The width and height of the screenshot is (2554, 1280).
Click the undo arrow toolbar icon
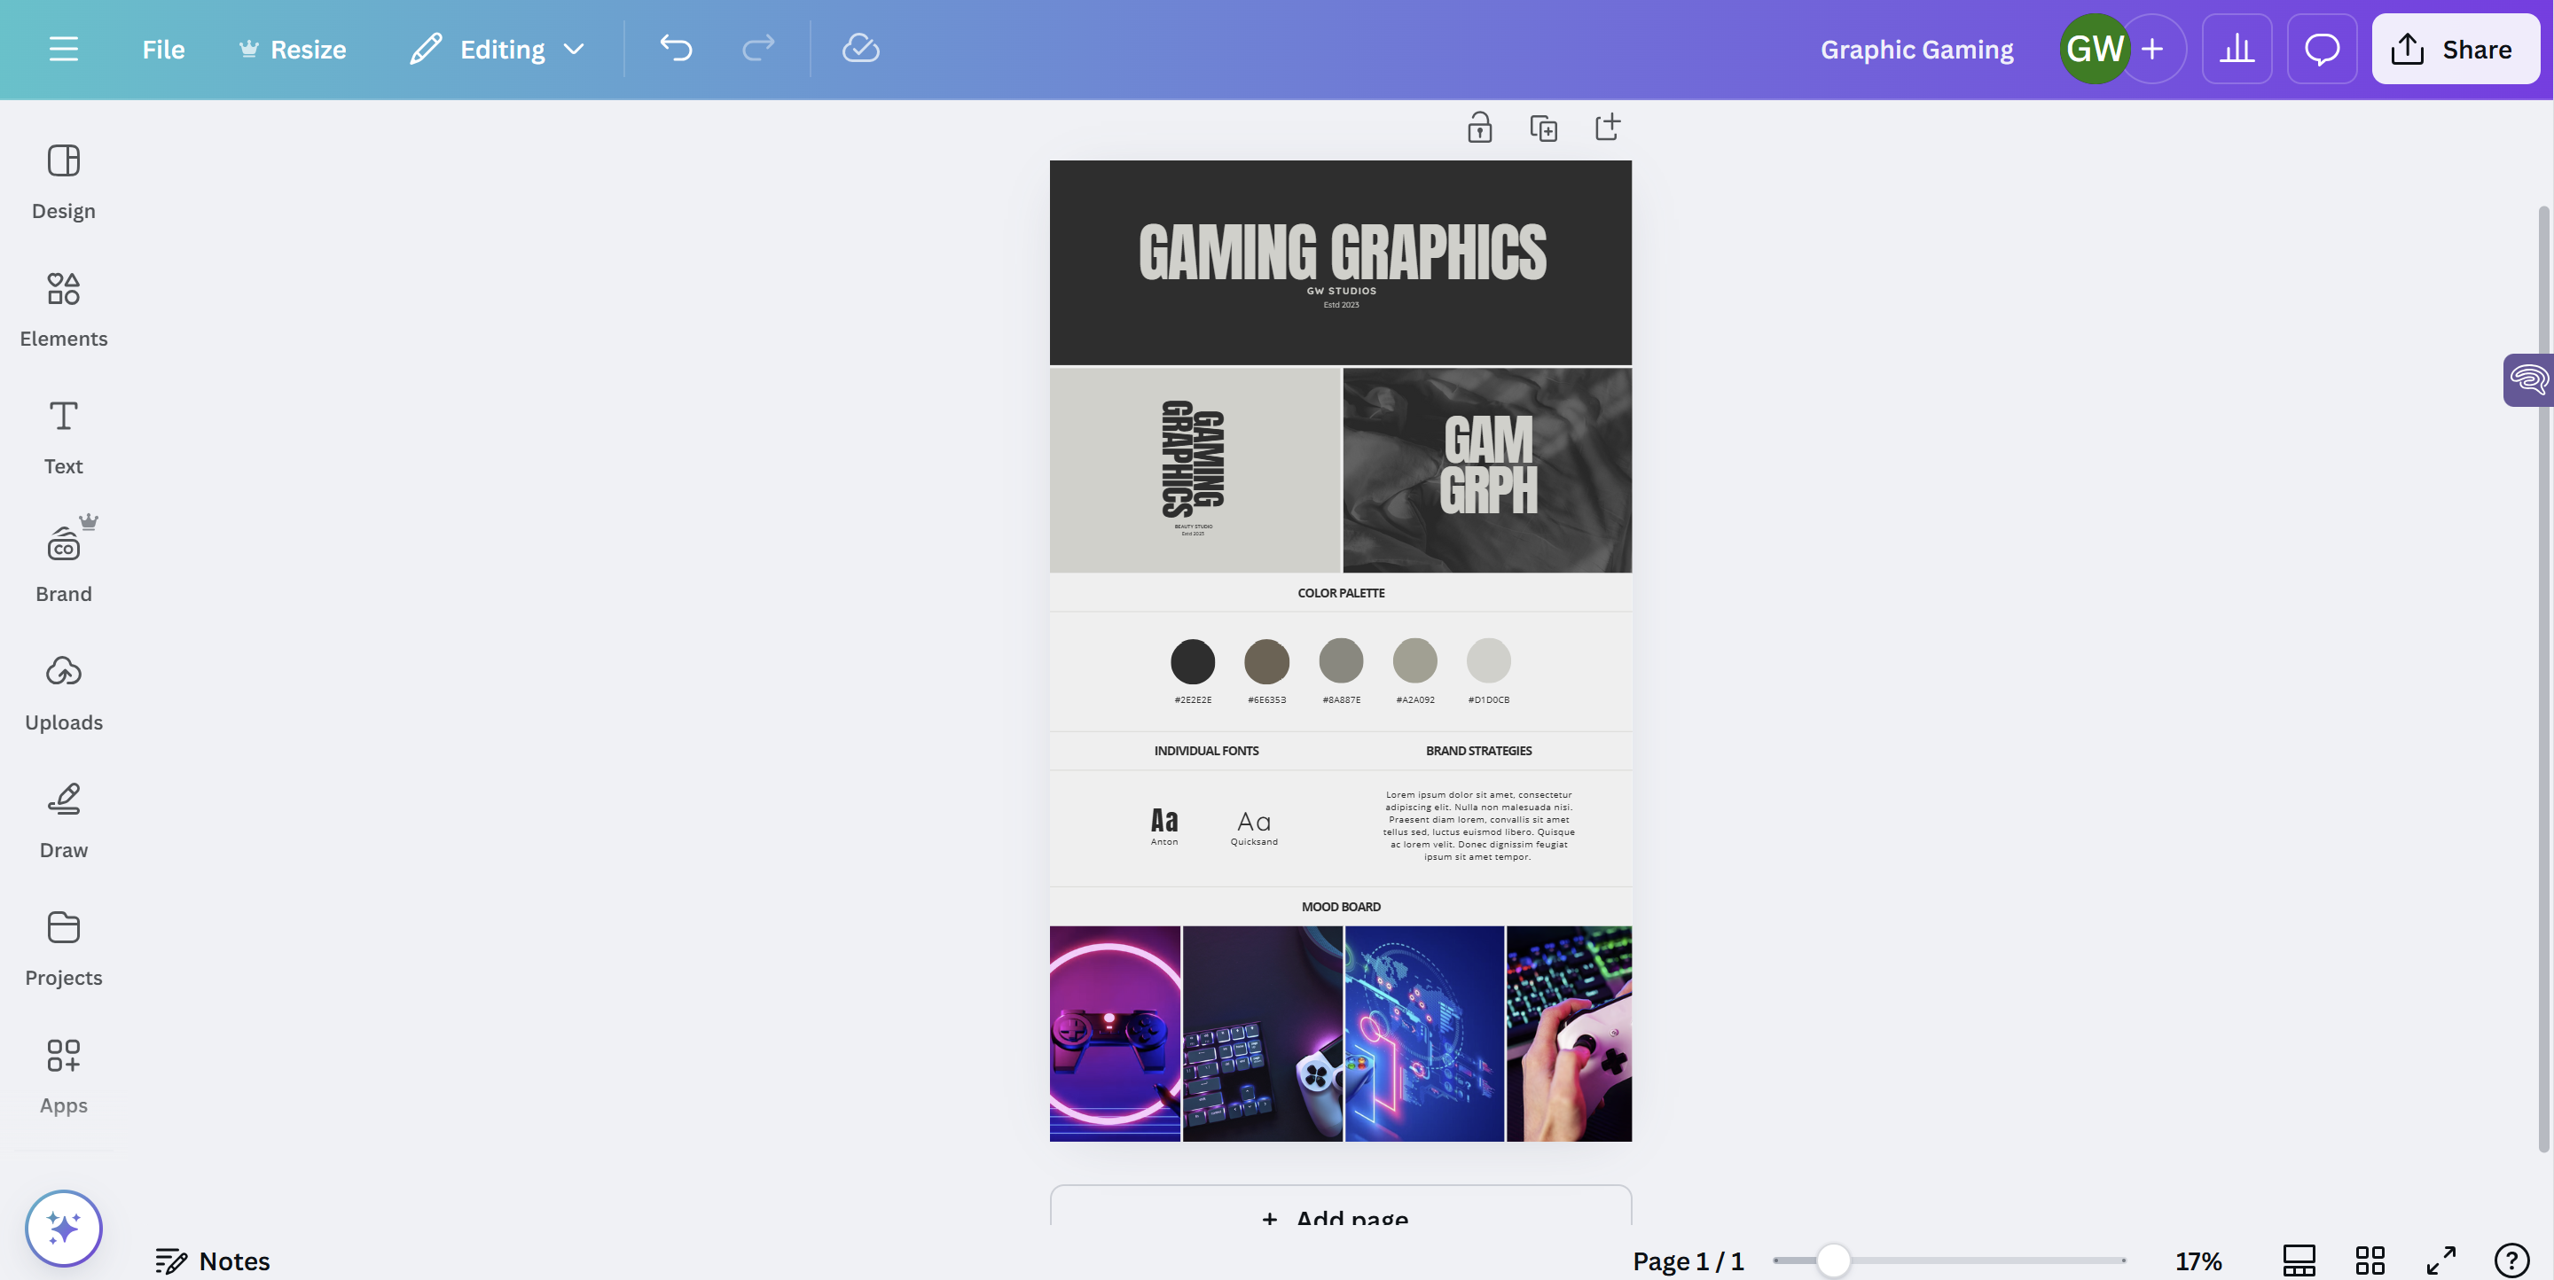pos(675,47)
